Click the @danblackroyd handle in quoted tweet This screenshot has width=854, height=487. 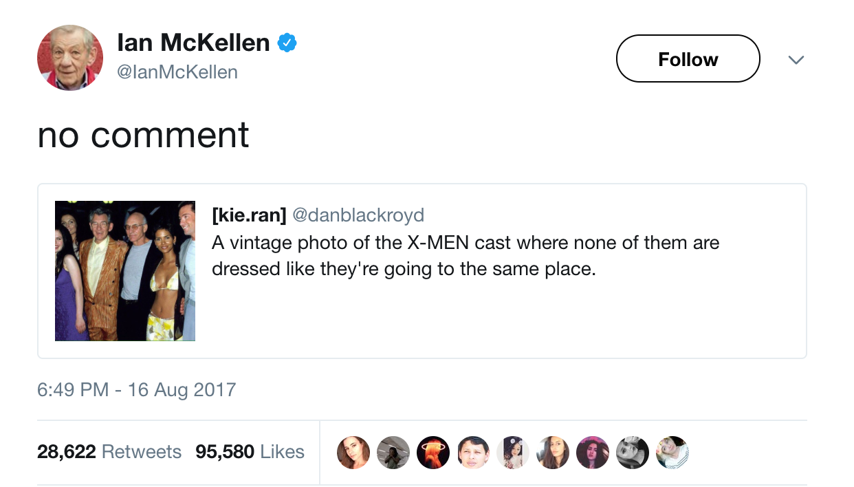pos(358,215)
